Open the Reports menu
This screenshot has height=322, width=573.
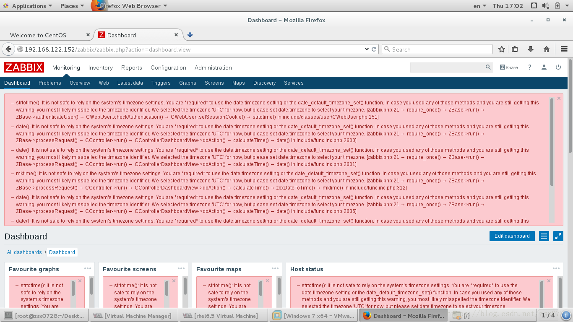pyautogui.click(x=132, y=68)
